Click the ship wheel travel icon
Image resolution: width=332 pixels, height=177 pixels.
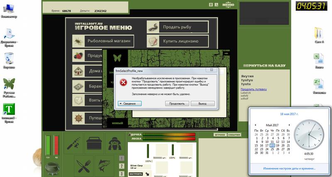pos(78,118)
